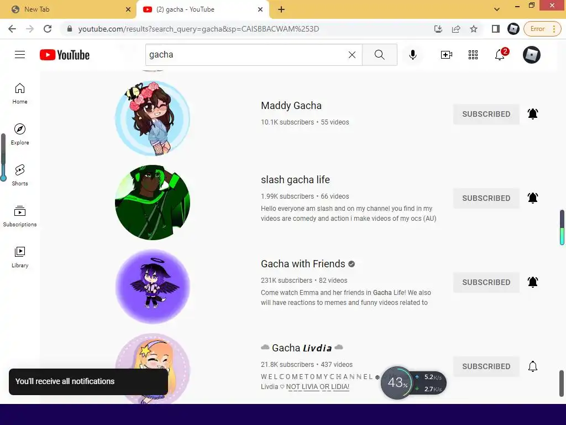The image size is (566, 425).
Task: Toggle notification bell for Maddy Gacha
Action: [x=533, y=114]
